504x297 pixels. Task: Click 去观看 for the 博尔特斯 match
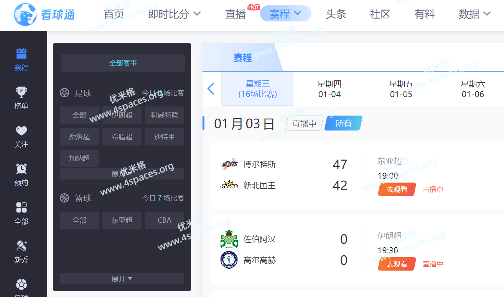coord(397,189)
